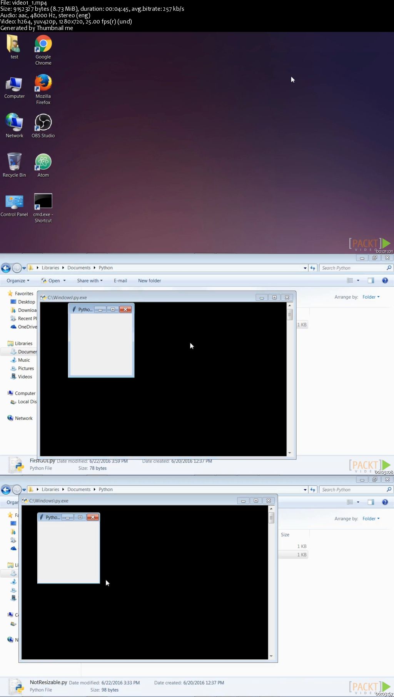Select the Computer desktop icon

coord(14,87)
